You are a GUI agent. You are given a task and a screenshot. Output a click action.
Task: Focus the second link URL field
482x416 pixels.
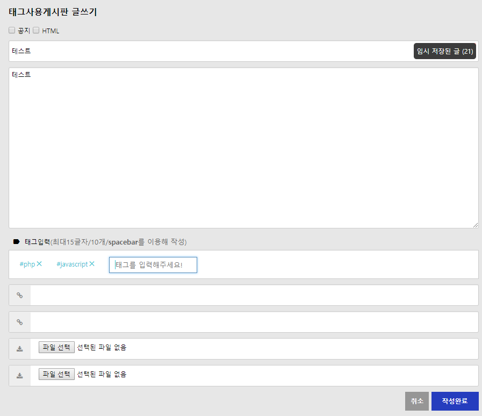(254, 322)
